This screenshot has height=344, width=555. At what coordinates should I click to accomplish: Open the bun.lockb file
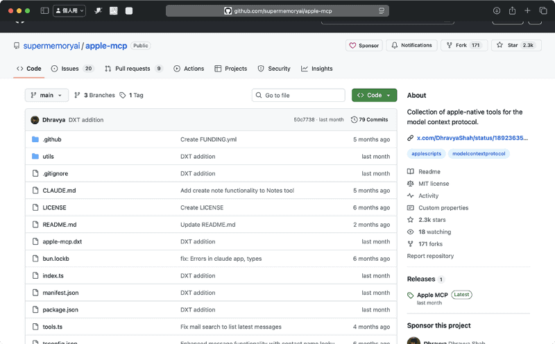pyautogui.click(x=55, y=259)
